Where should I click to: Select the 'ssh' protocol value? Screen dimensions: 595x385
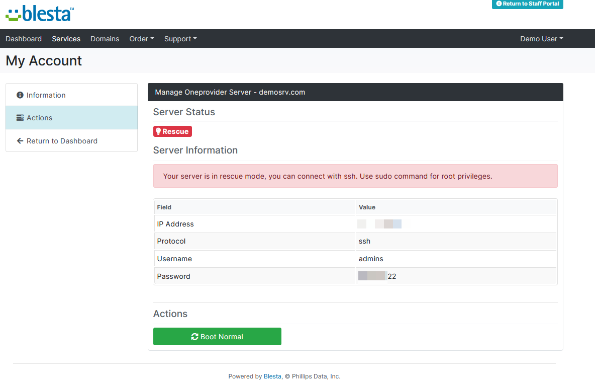point(364,242)
